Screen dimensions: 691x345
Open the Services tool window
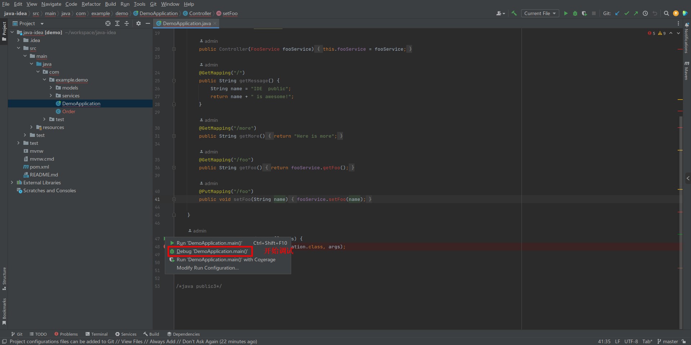pyautogui.click(x=126, y=334)
